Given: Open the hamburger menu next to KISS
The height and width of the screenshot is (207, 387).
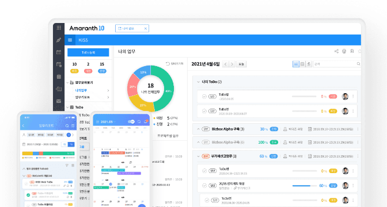Looking at the screenshot, I should 70,40.
